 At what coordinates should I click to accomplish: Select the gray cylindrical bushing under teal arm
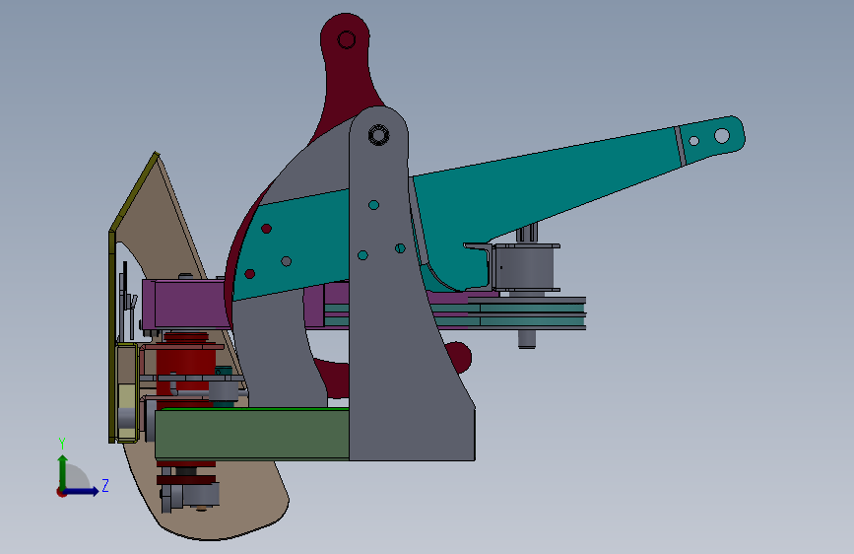526,268
